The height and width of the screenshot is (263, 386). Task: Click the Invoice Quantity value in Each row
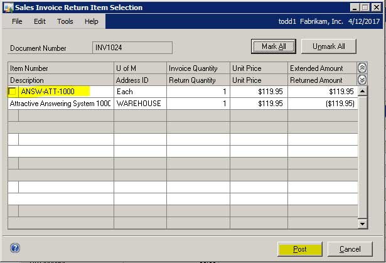coord(198,92)
